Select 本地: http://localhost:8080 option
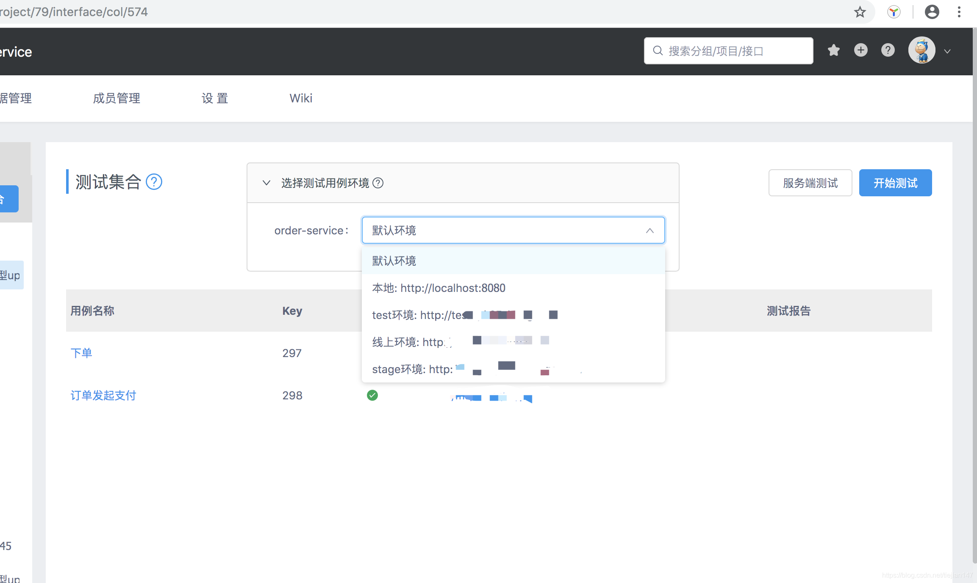 [439, 288]
